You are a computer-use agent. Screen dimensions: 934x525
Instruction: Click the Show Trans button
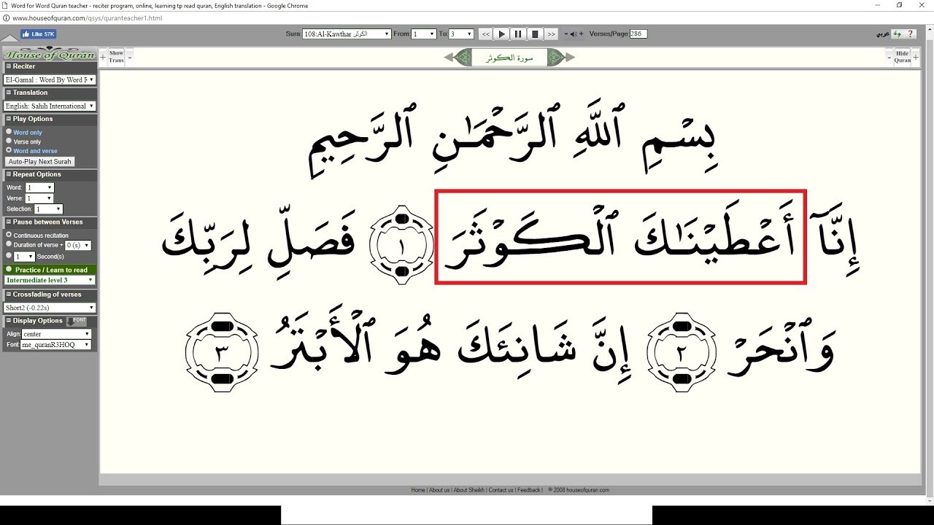116,57
